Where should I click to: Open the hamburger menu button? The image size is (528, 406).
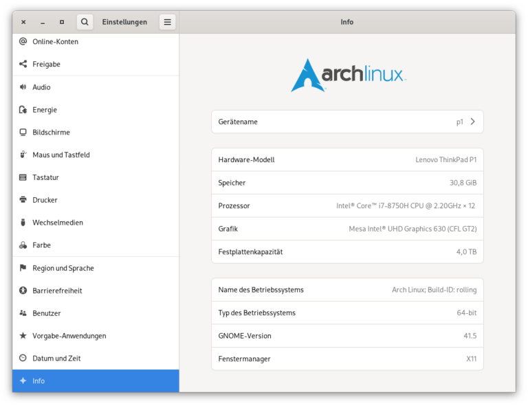(167, 22)
